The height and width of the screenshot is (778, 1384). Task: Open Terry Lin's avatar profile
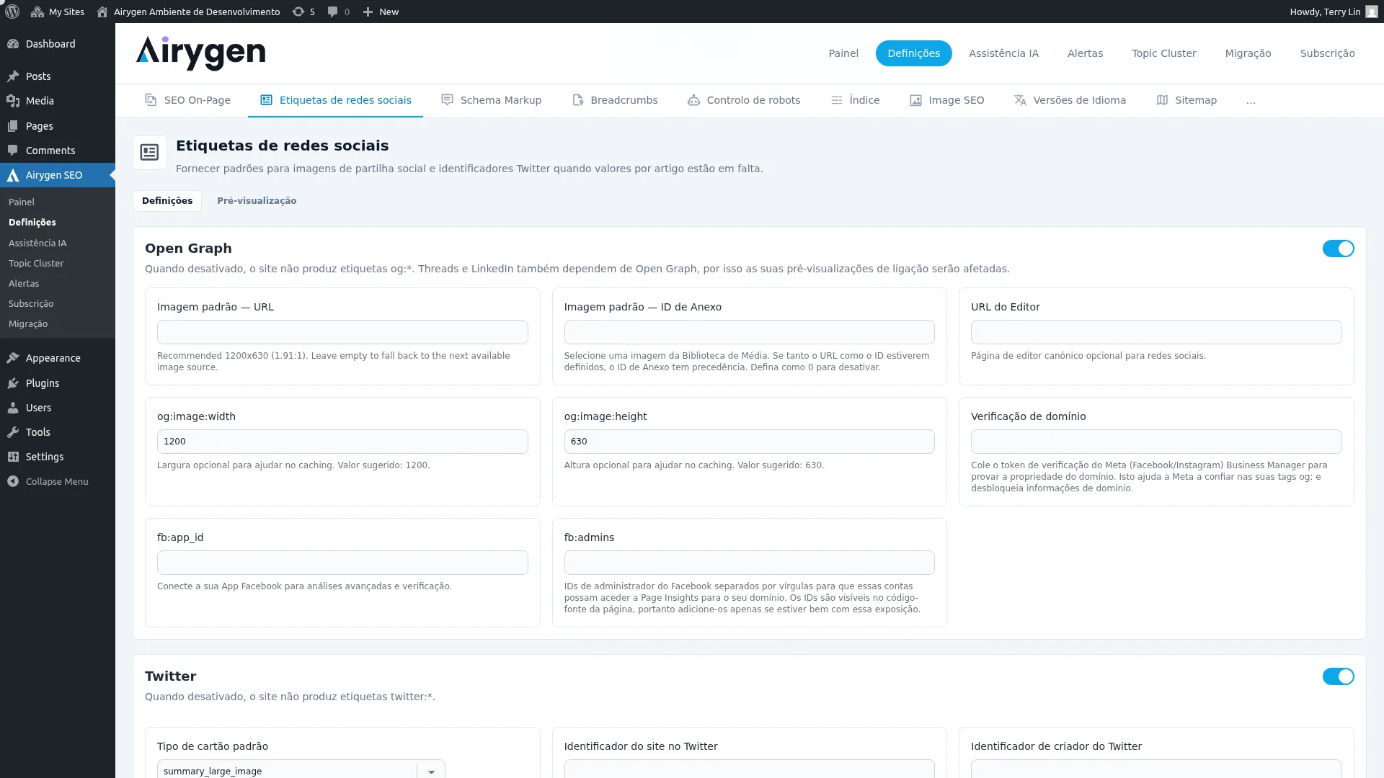[1371, 12]
